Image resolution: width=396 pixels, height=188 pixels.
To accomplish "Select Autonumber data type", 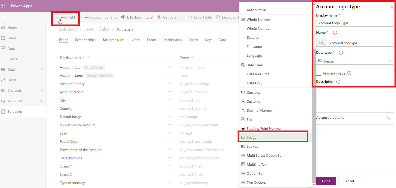I will (x=275, y=10).
